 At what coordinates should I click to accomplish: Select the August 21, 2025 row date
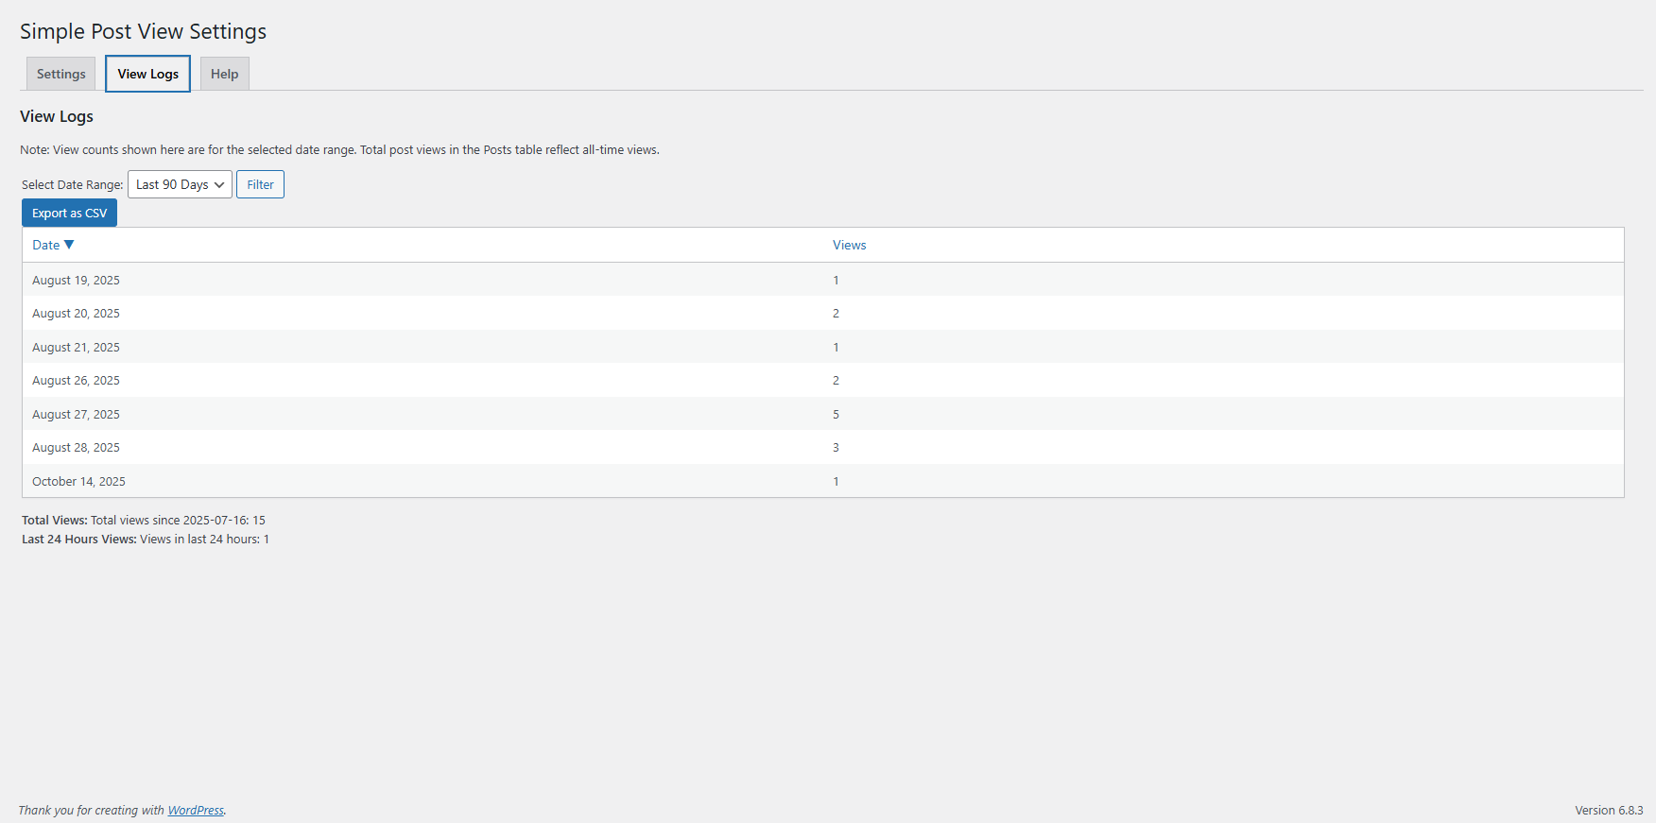(x=76, y=347)
